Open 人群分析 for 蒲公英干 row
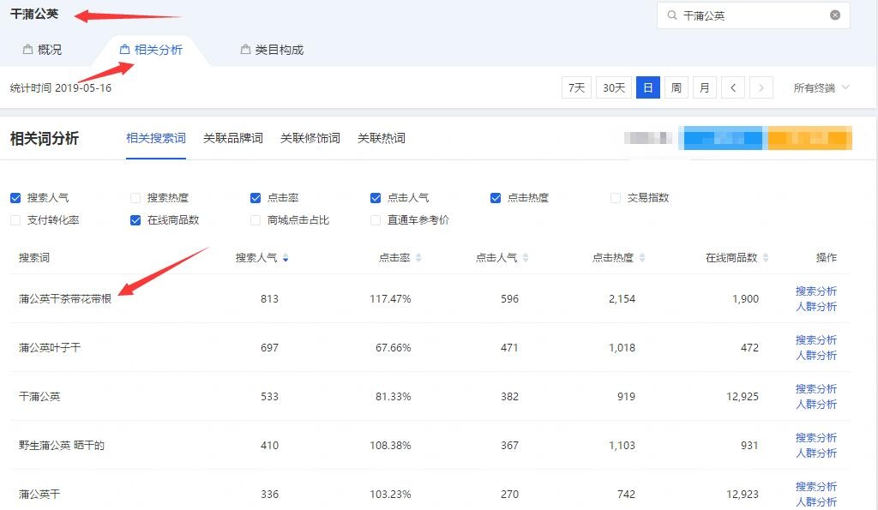Image resolution: width=878 pixels, height=510 pixels. click(x=816, y=501)
